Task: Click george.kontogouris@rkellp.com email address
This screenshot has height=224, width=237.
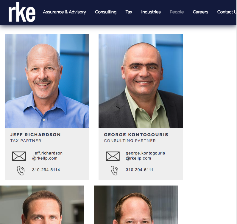Action: point(145,156)
